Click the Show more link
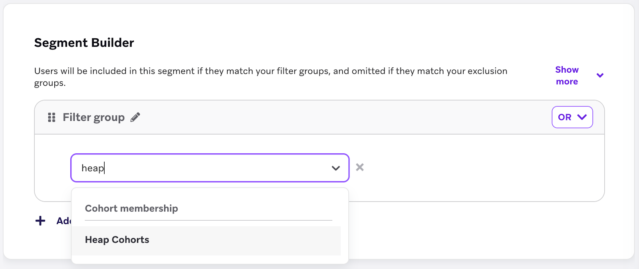 click(567, 75)
